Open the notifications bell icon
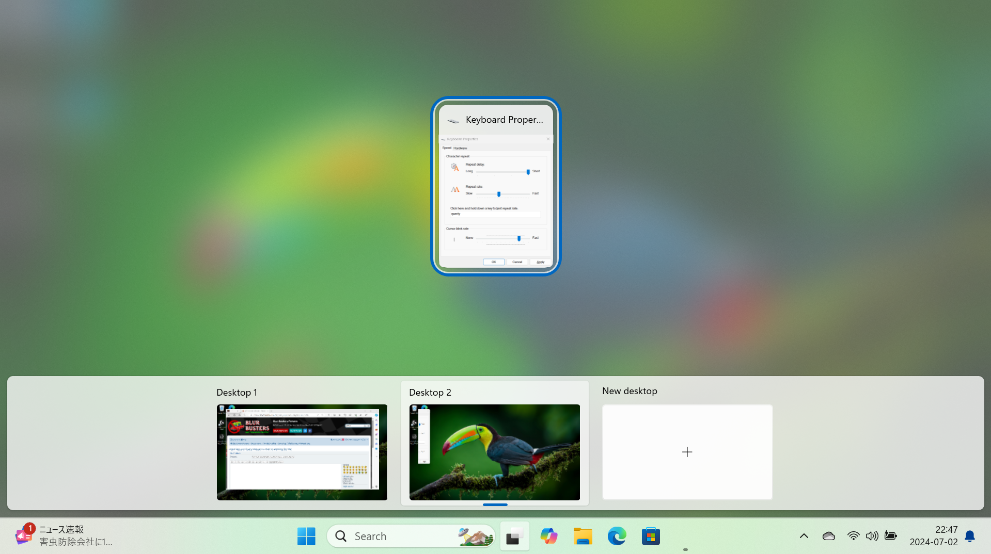 (x=970, y=536)
